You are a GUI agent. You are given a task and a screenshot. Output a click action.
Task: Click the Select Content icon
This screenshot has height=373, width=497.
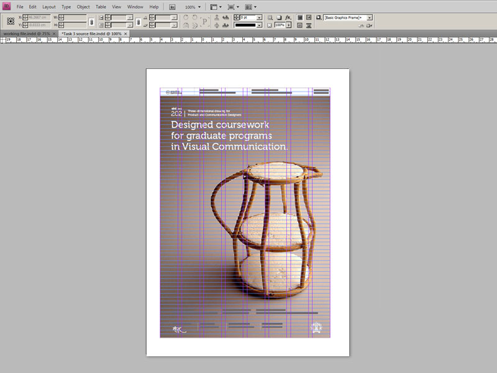pos(217,25)
